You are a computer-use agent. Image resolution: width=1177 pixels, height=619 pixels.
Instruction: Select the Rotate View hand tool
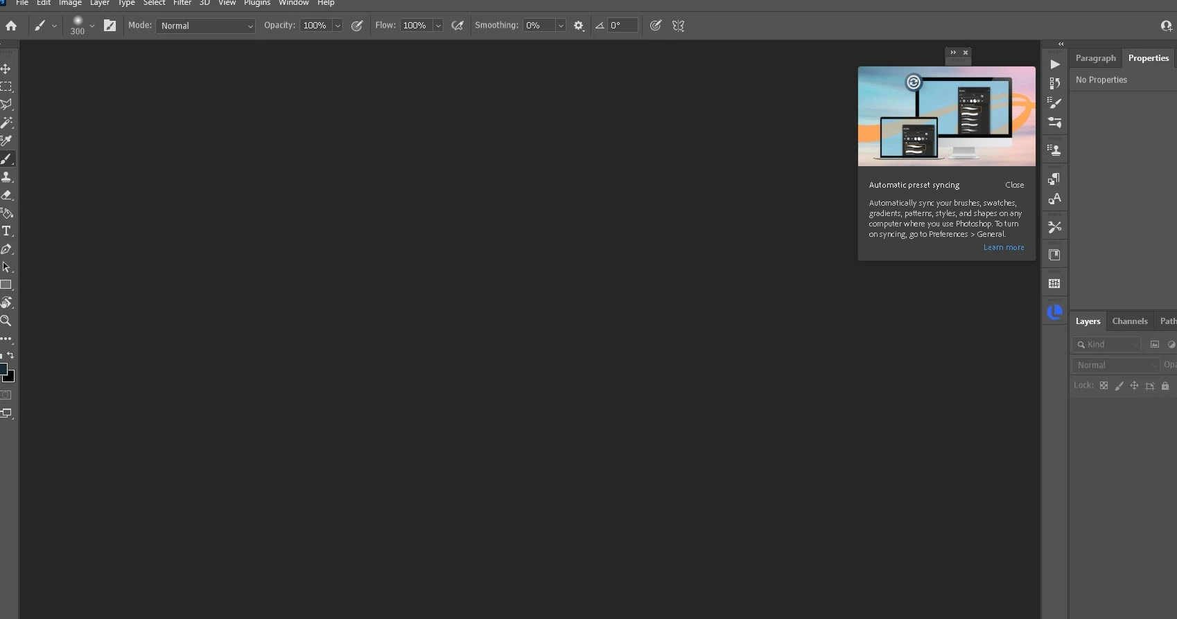(x=6, y=303)
